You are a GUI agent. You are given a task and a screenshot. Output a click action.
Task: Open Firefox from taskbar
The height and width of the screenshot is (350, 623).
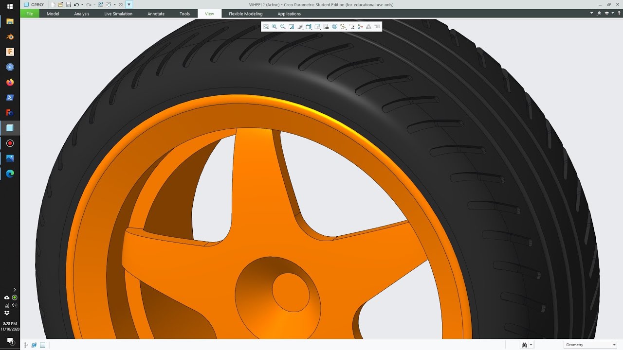point(10,82)
